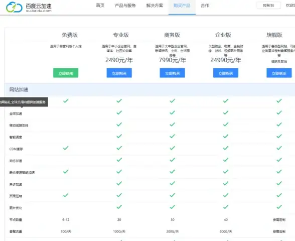The height and width of the screenshot is (241, 295).
Task: Click 全球加速 checkmark in 商务版 column
Action: coord(173,112)
